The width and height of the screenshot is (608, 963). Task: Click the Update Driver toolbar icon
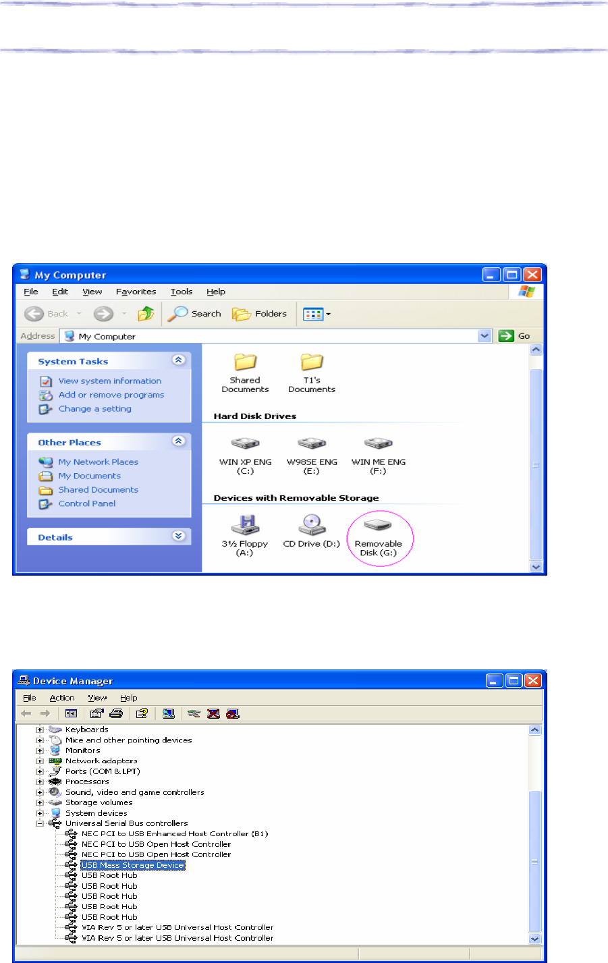(194, 713)
